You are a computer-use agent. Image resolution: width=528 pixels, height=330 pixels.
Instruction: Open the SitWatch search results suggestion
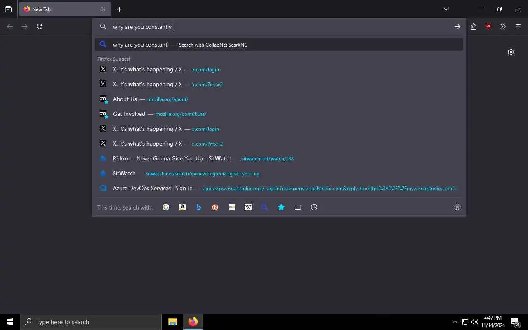point(279,173)
